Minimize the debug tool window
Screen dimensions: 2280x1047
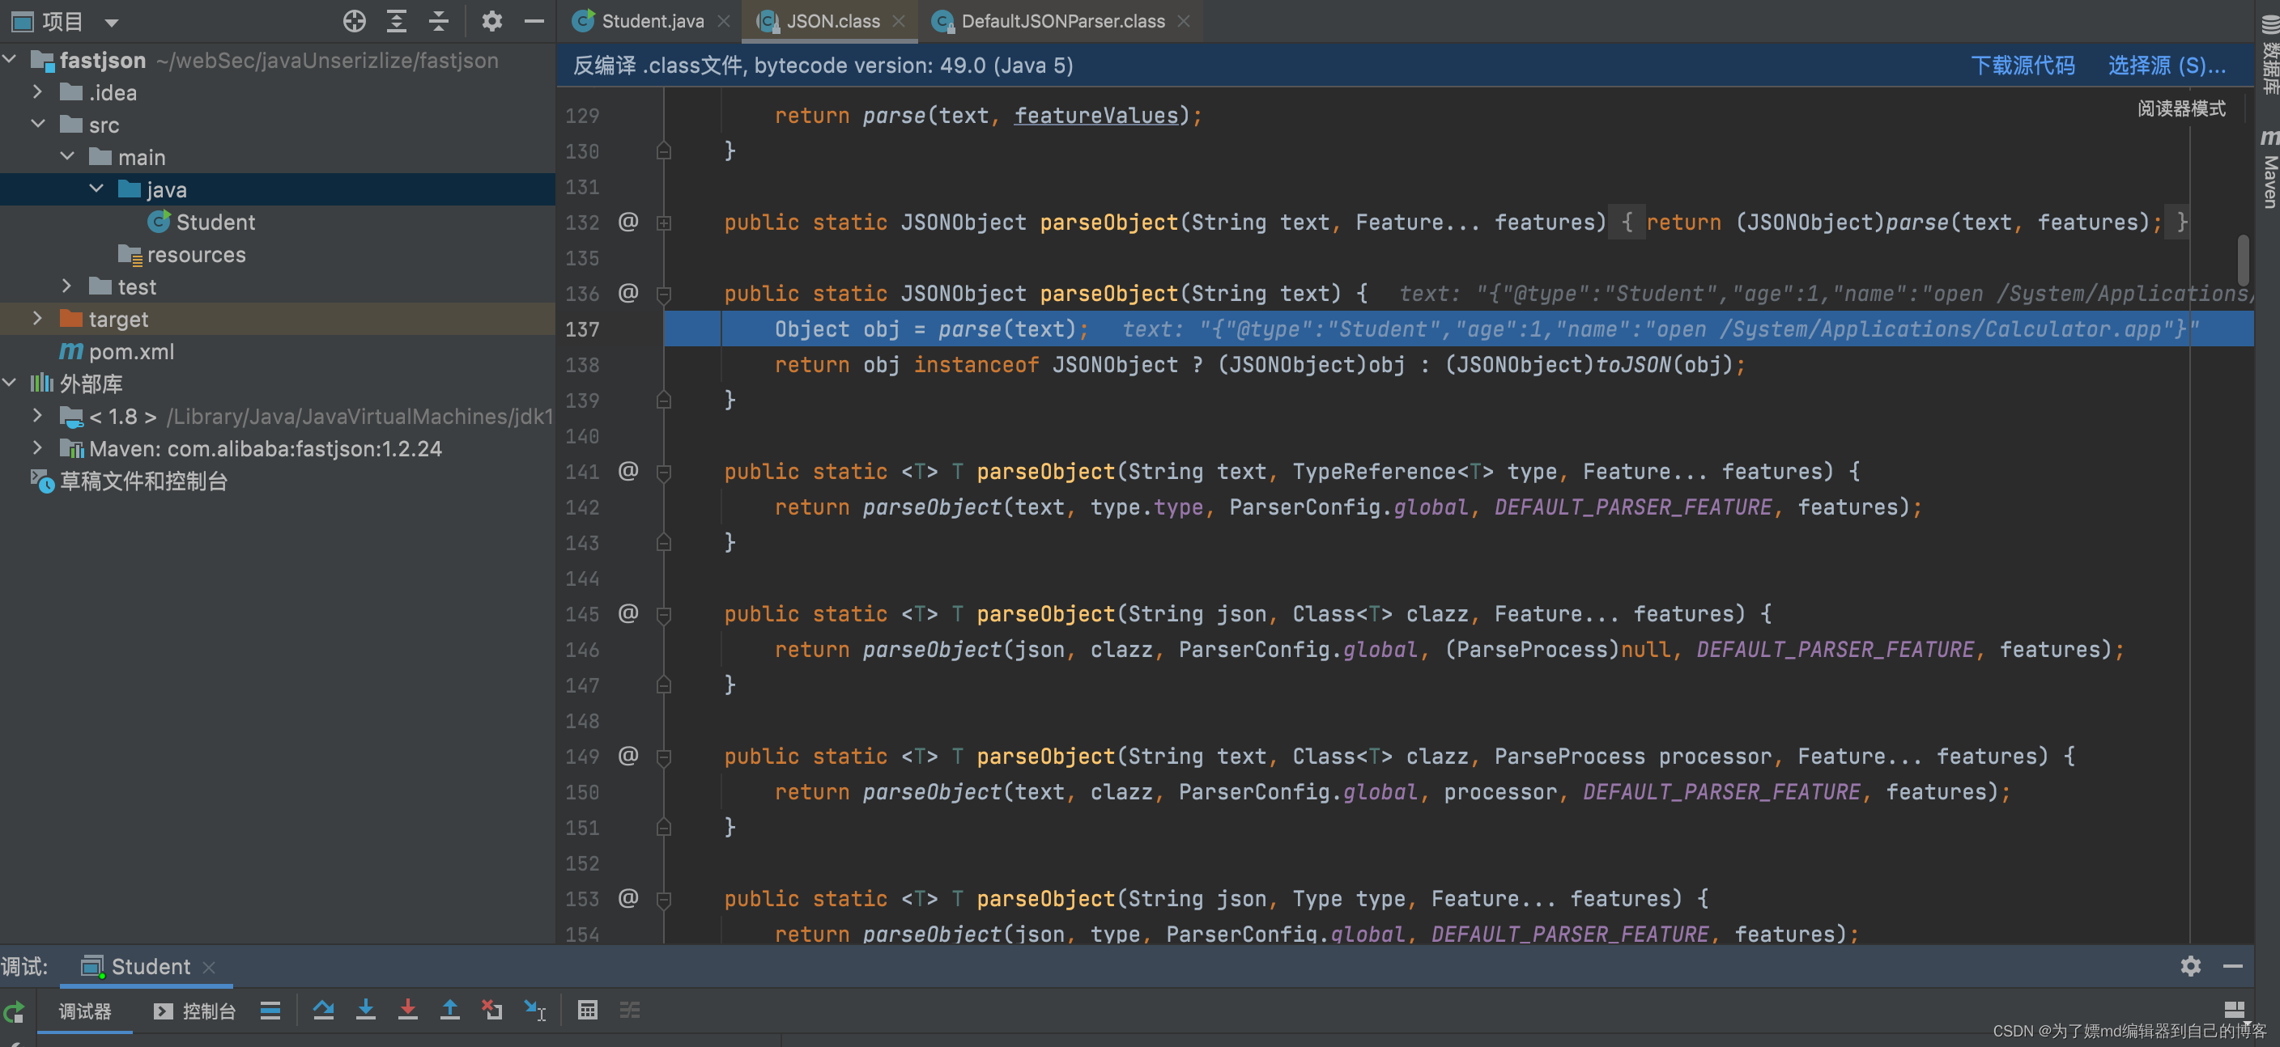(2233, 965)
